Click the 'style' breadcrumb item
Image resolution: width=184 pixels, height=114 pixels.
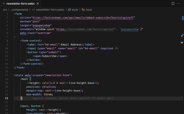click(x=75, y=10)
